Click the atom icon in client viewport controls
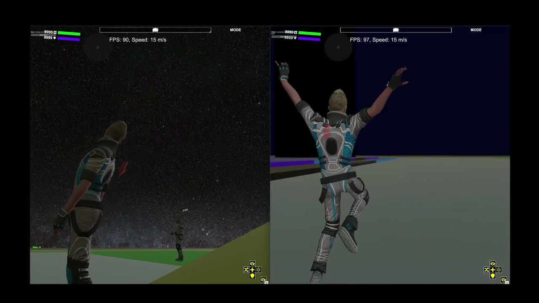Screen dimensions: 539x303 click(x=499, y=270)
